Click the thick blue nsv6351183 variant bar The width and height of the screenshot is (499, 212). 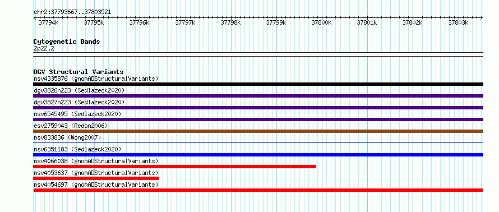point(258,155)
